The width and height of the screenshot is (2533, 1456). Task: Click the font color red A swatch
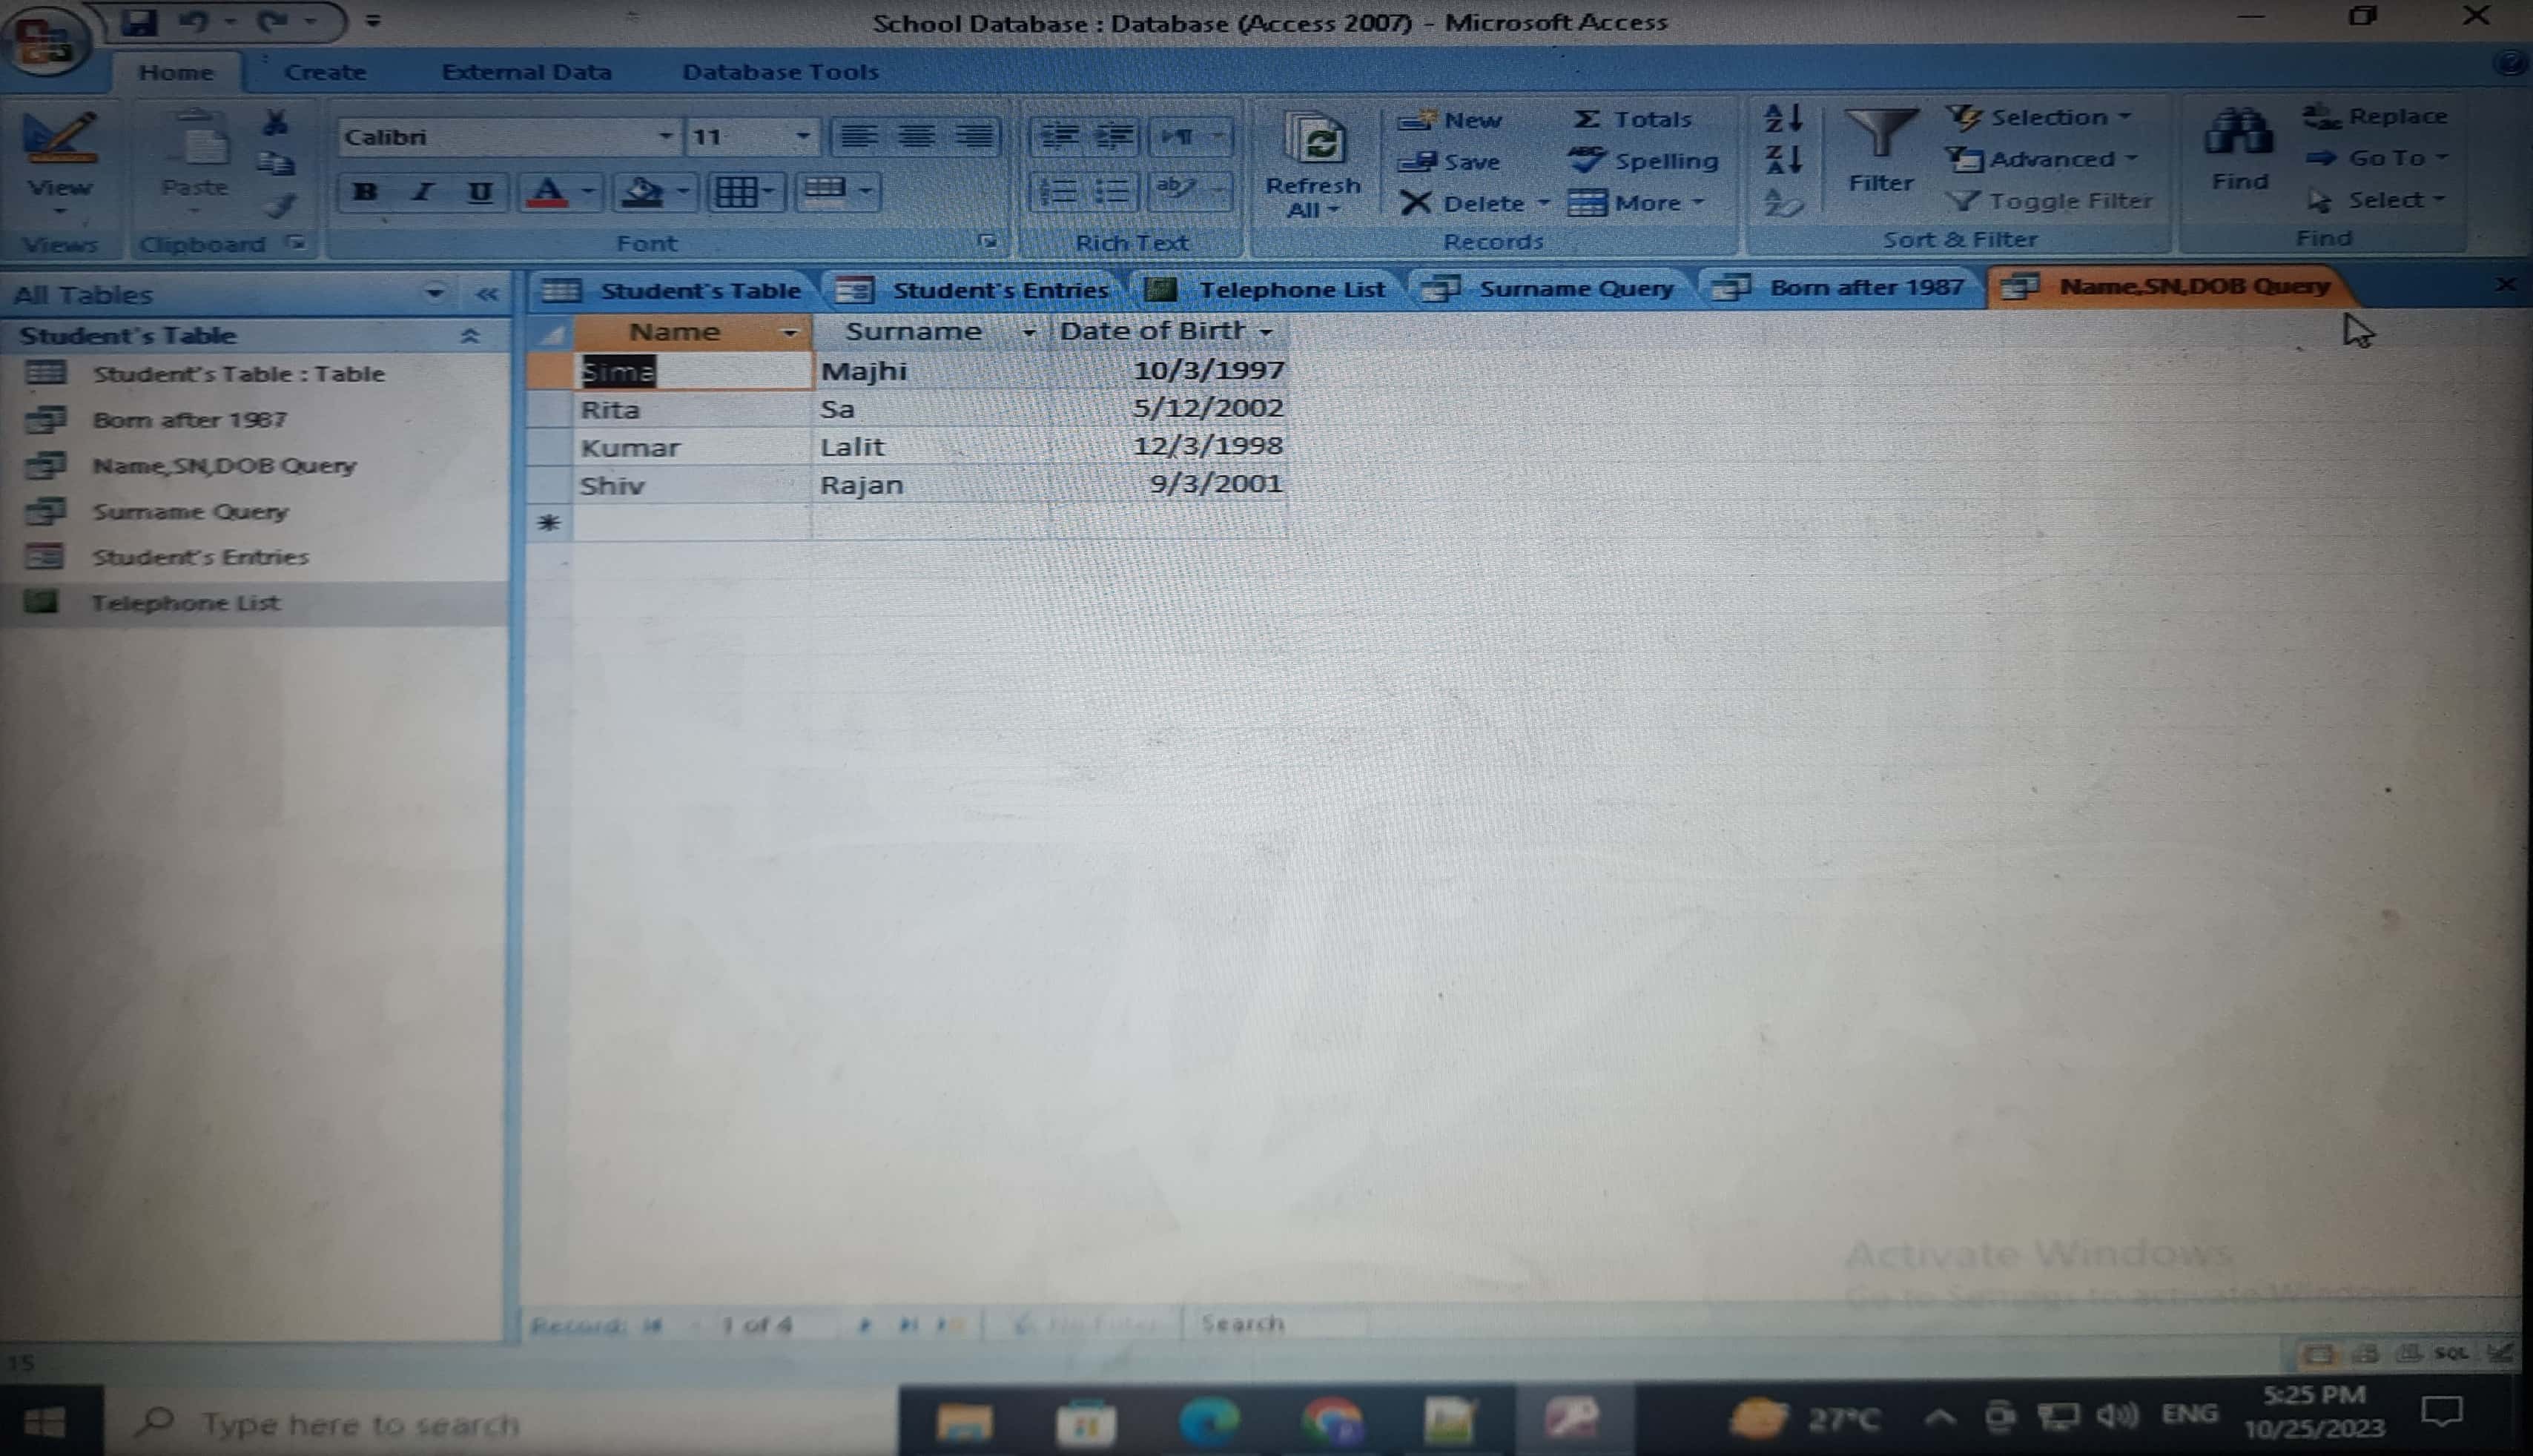pyautogui.click(x=547, y=191)
